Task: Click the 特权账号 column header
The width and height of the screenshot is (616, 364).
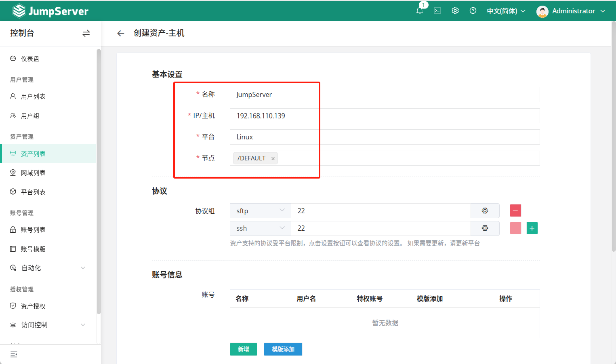Action: 370,299
